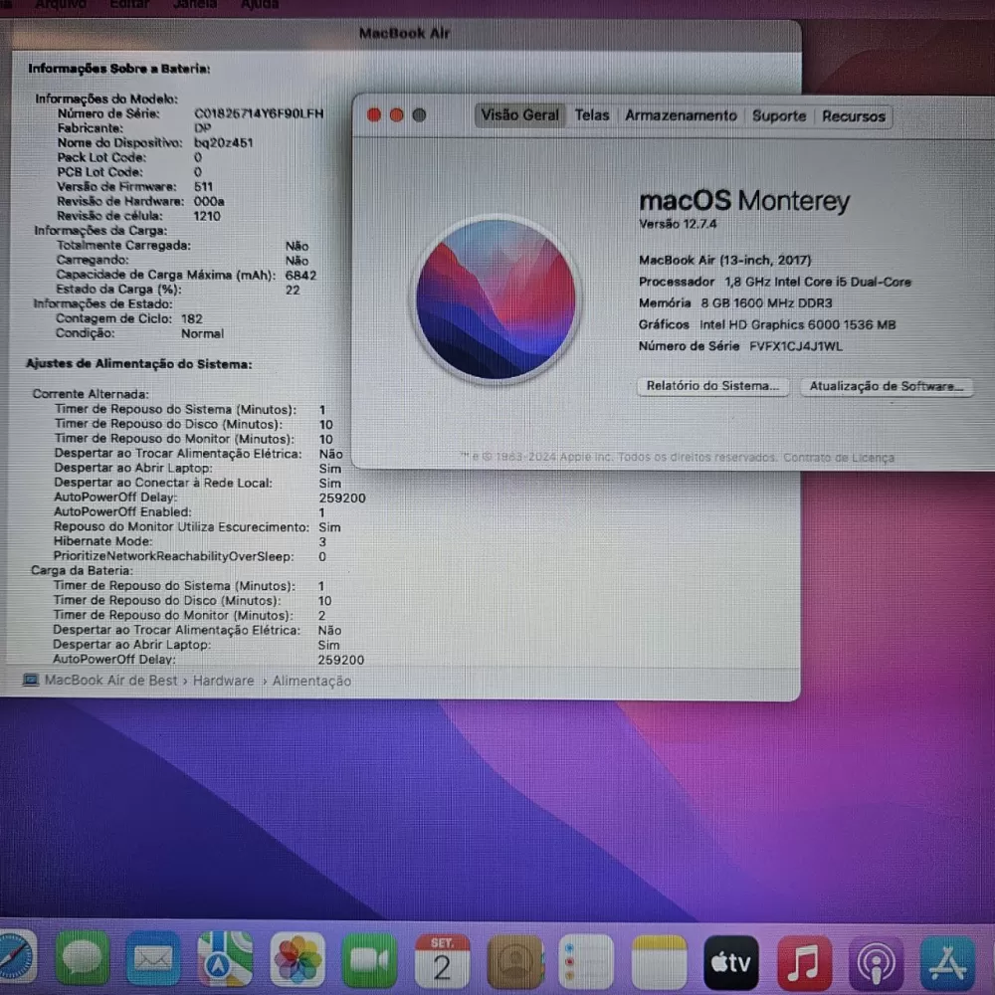The height and width of the screenshot is (995, 995).
Task: Select the Recursos tab
Action: point(853,116)
